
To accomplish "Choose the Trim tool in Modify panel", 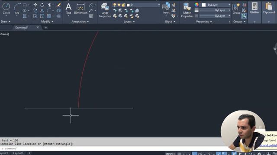I will (49, 5).
